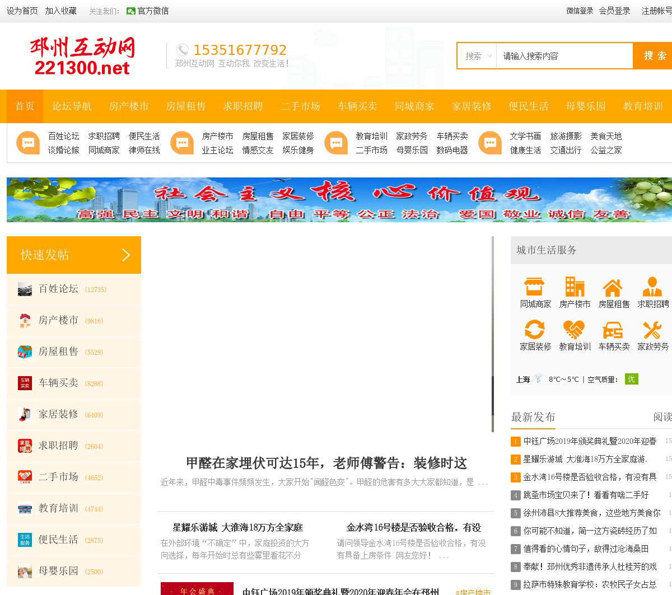Viewport: 672px width, 595px height.
Task: Open the 论坛导航 navigation menu
Action: (x=72, y=106)
